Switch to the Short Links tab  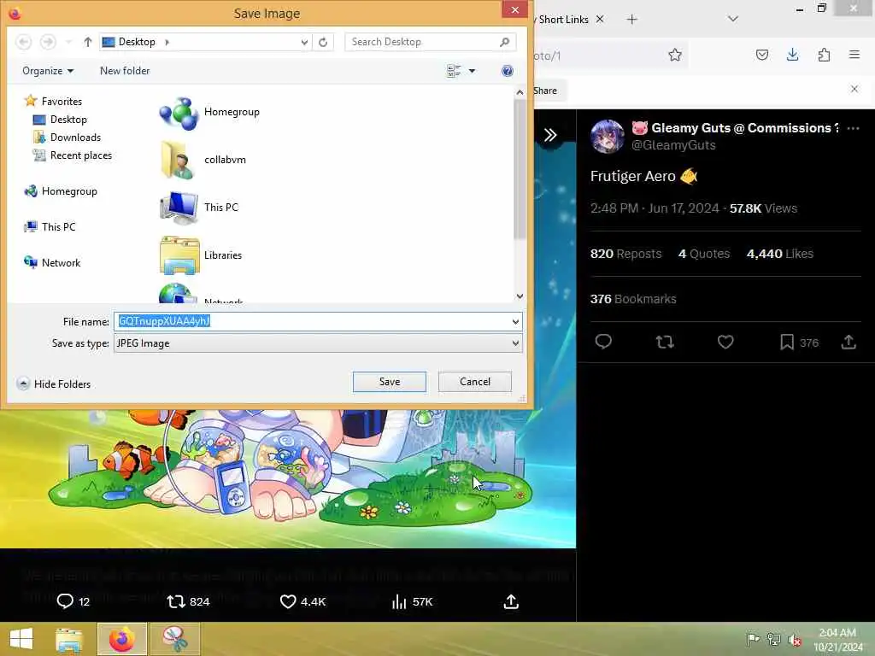click(563, 20)
